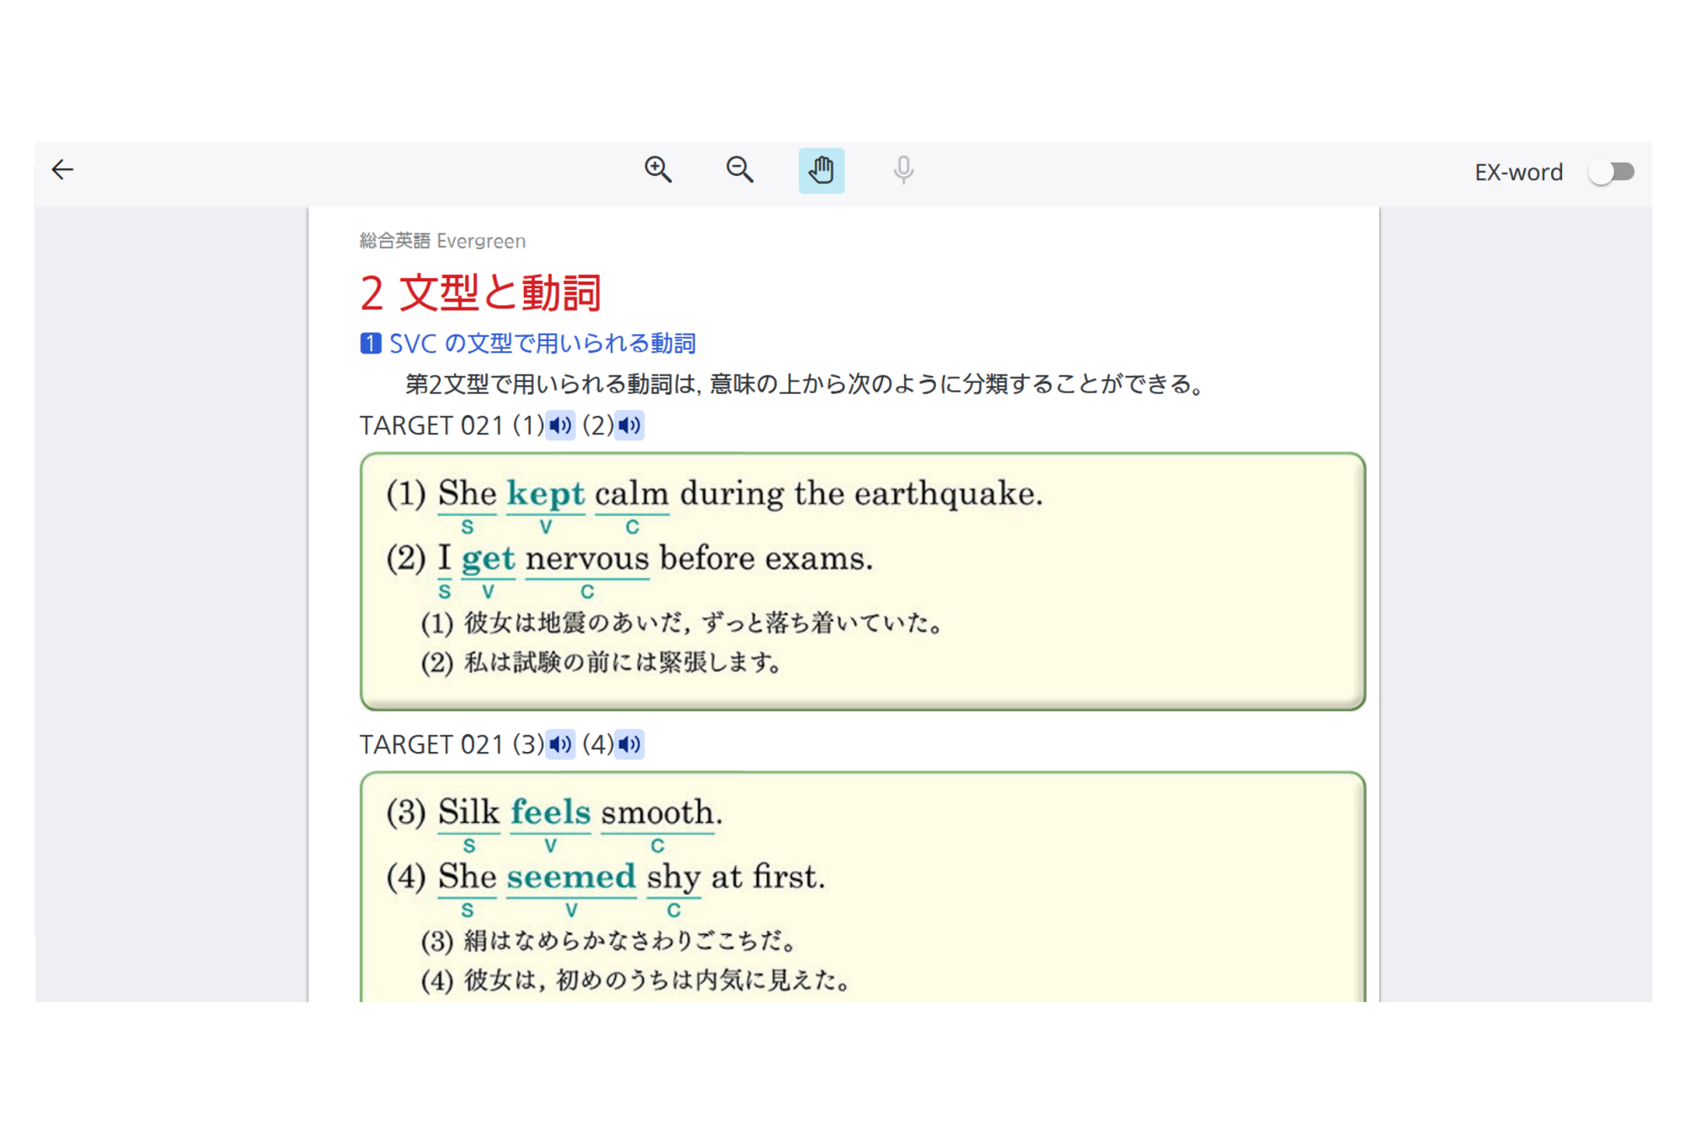Click the microphone icon in toolbar

[x=903, y=170]
